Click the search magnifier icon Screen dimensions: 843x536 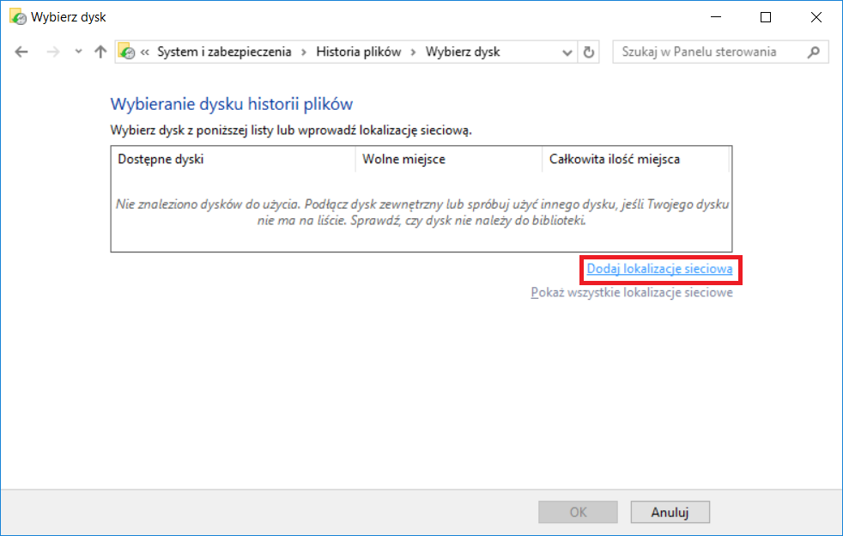pos(814,52)
